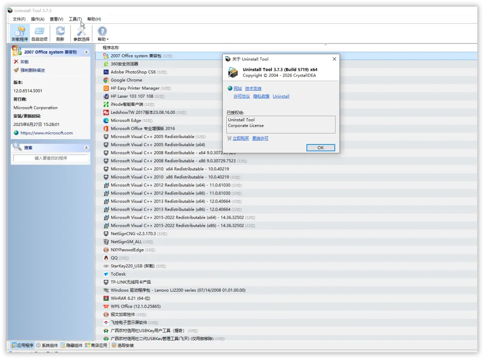Select TP-LINK无线网卡产品 row
The image size is (484, 359).
point(286,282)
